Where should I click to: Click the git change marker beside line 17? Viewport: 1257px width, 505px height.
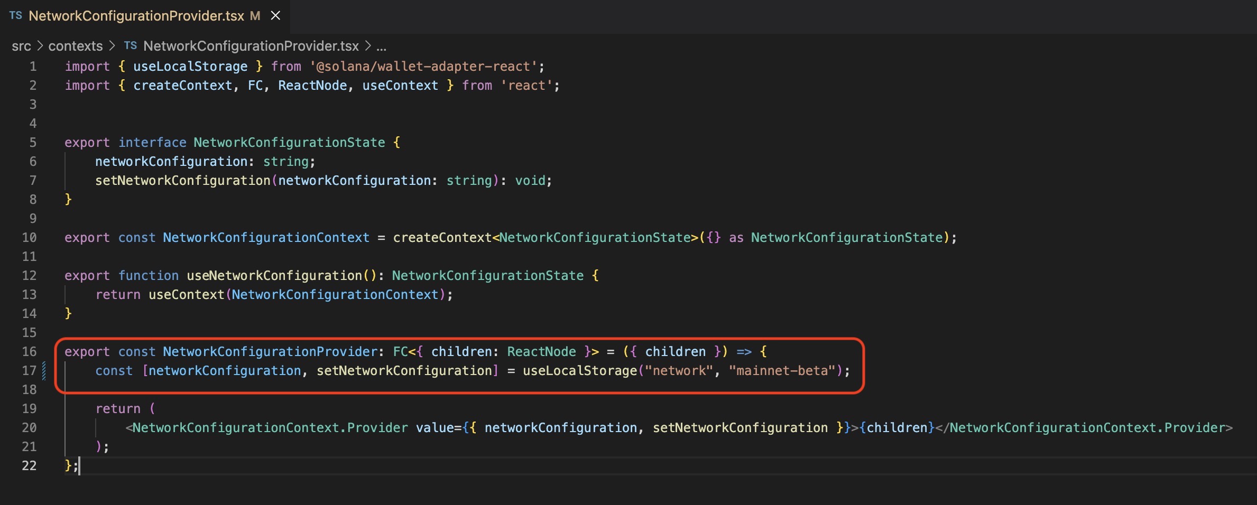point(44,370)
